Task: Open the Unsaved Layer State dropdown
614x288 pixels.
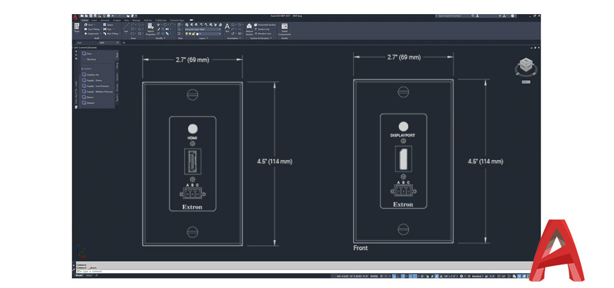Action: pyautogui.click(x=203, y=29)
